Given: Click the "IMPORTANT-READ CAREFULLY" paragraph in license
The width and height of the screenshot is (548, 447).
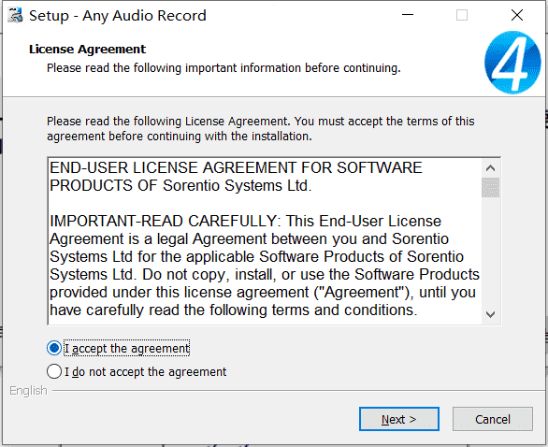Looking at the screenshot, I should click(265, 266).
